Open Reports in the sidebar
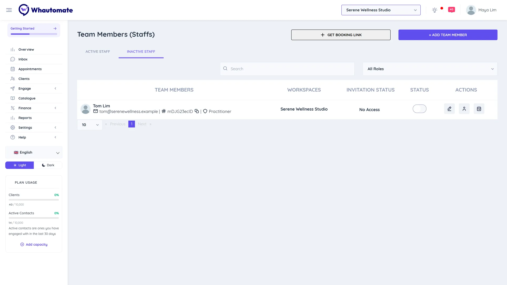507x285 pixels. click(x=34, y=118)
